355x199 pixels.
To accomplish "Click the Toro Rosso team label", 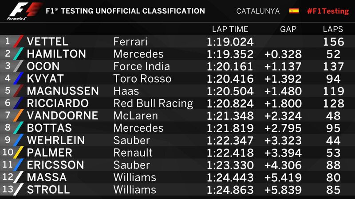I will pos(142,79).
